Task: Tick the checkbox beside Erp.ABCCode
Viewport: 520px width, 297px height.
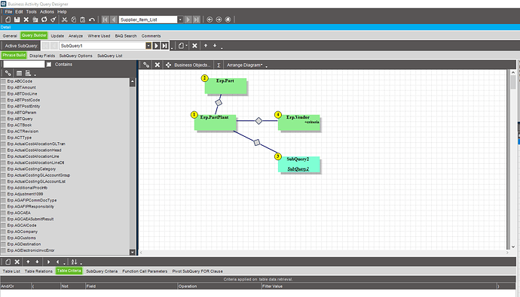Action: [3, 81]
